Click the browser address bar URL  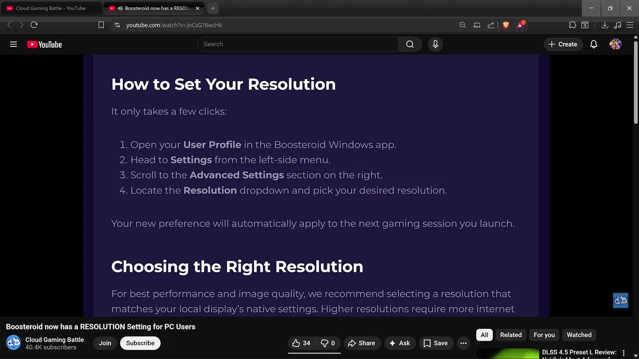[x=174, y=25]
